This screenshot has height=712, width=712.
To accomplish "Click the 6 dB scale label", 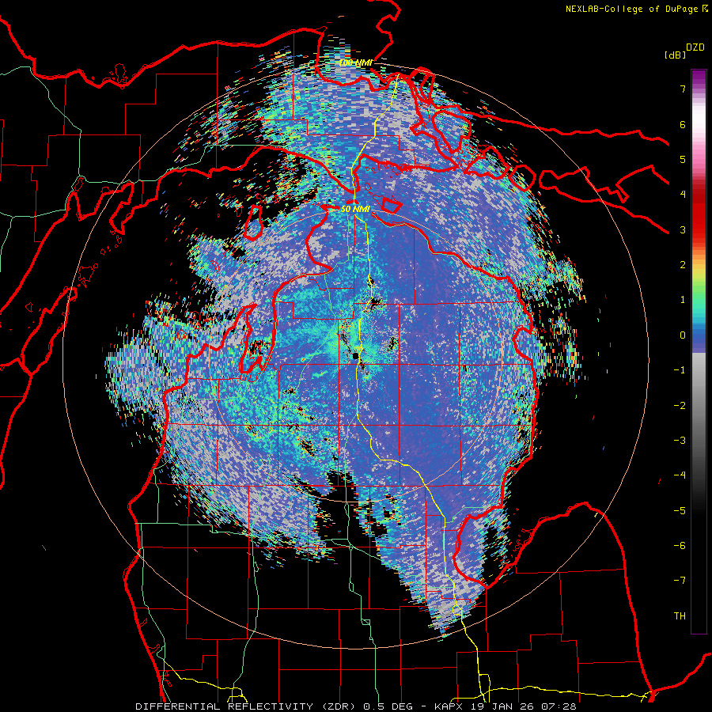I will 683,124.
